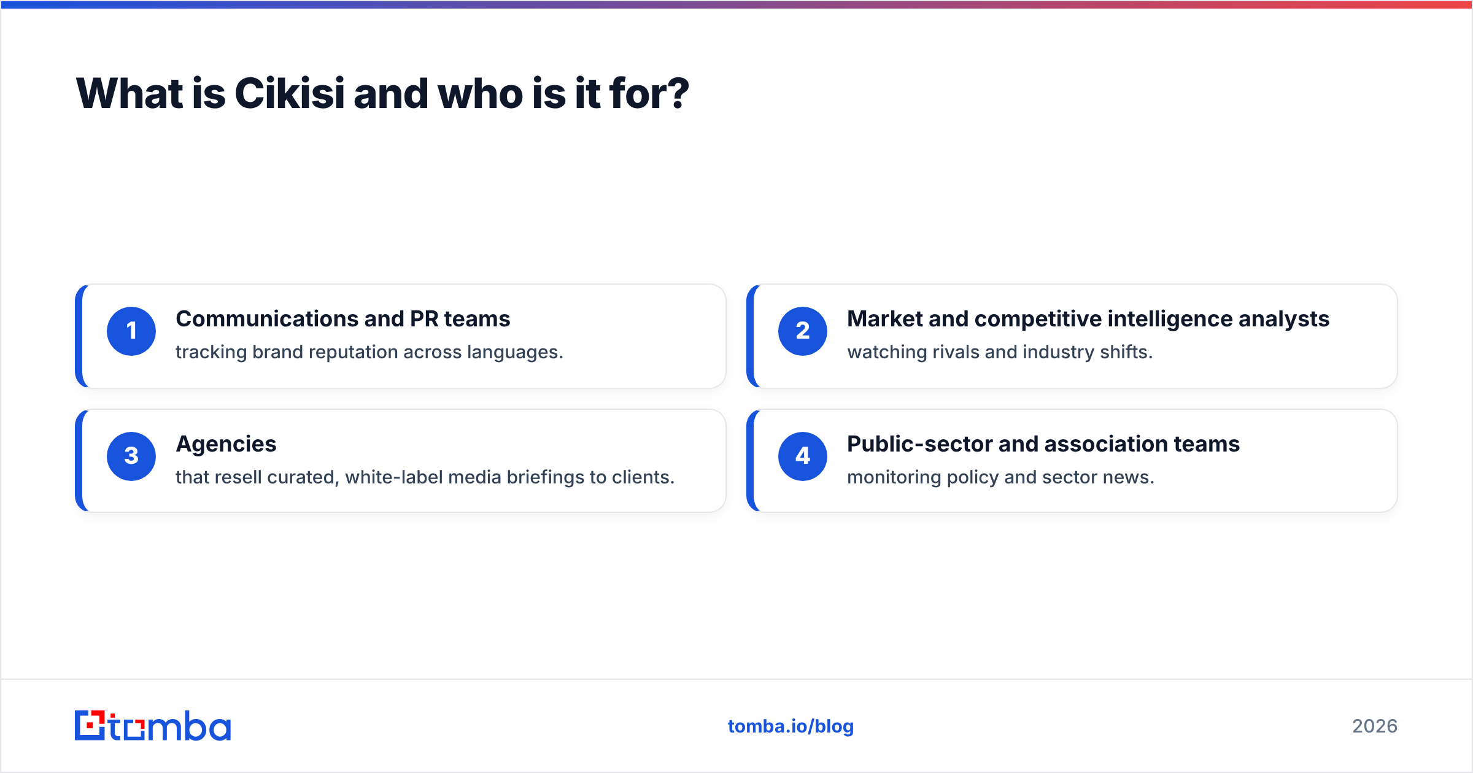1473x773 pixels.
Task: Click blue accent edge of Agencies card
Action: (x=79, y=461)
